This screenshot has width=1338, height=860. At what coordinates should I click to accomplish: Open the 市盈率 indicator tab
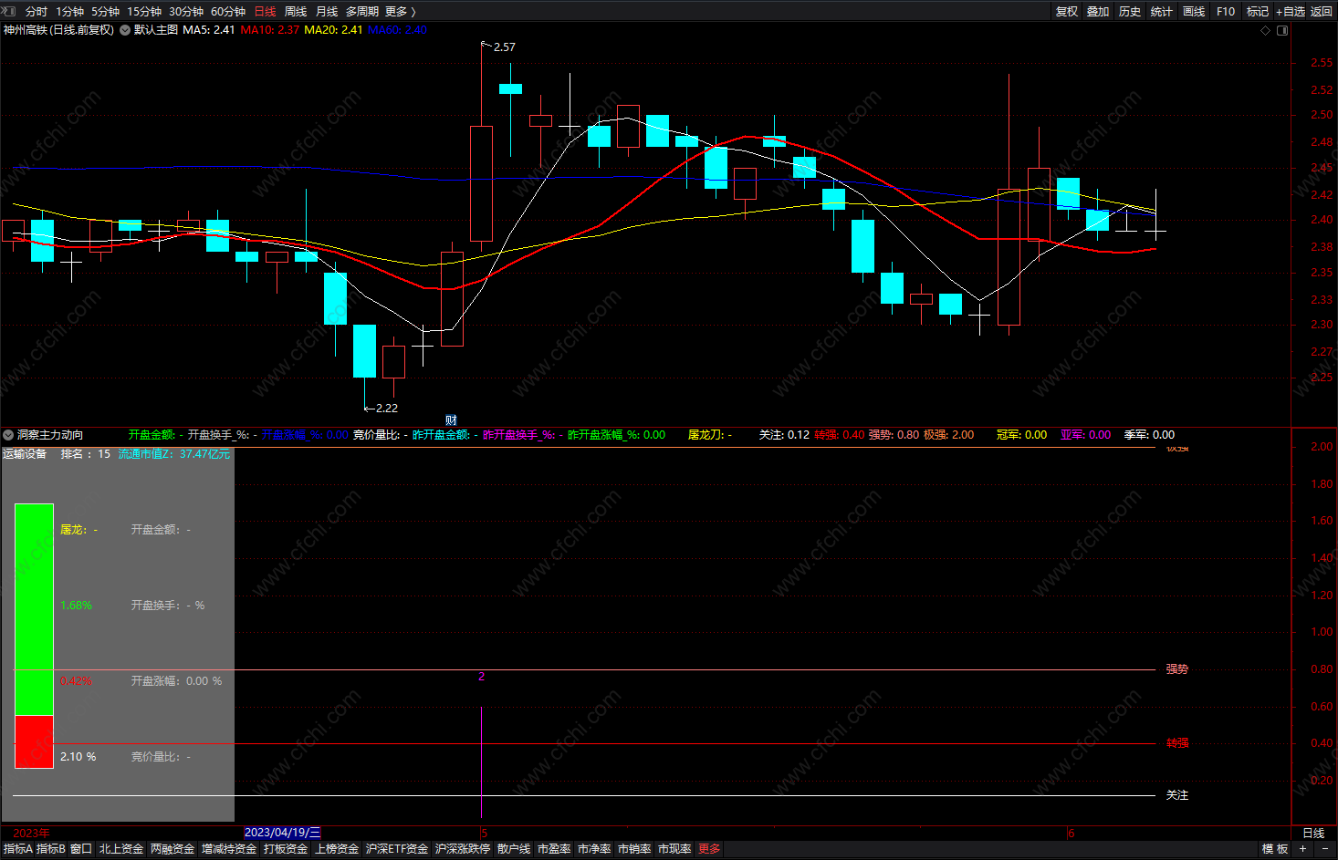tap(554, 849)
